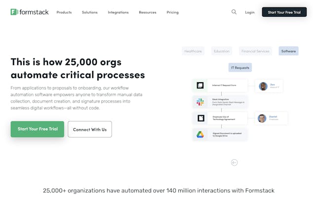Click the green Start Your Free Trial button
The width and height of the screenshot is (313, 205).
(38, 129)
